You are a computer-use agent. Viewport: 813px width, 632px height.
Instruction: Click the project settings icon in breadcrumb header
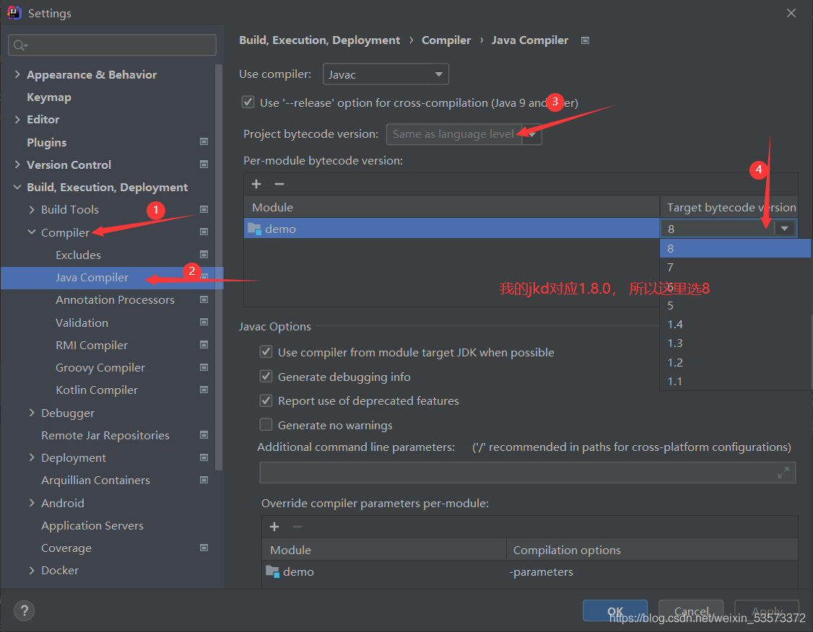coord(585,40)
